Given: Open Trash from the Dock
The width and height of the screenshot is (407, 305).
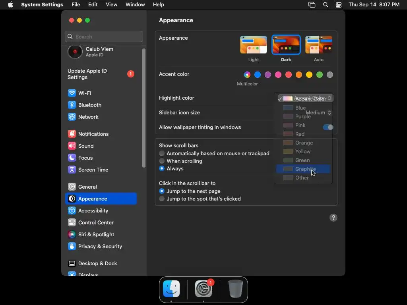Looking at the screenshot, I should coord(235,289).
